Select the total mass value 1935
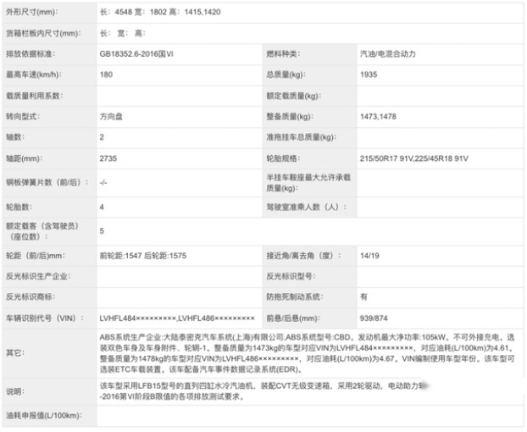Image resolution: width=527 pixels, height=432 pixels. point(369,75)
